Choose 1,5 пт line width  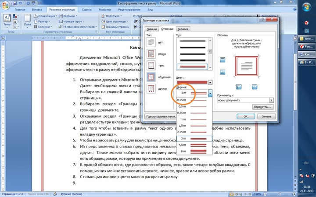194,126
